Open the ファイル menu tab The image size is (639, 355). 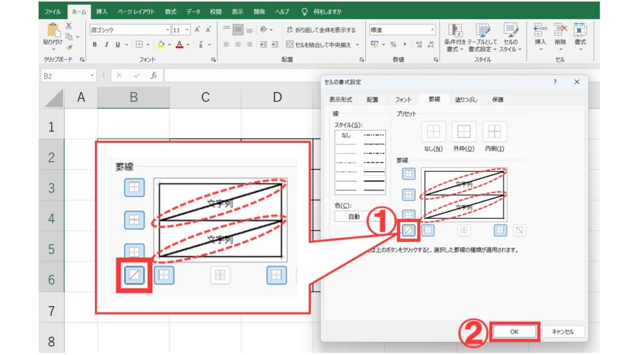tap(52, 11)
